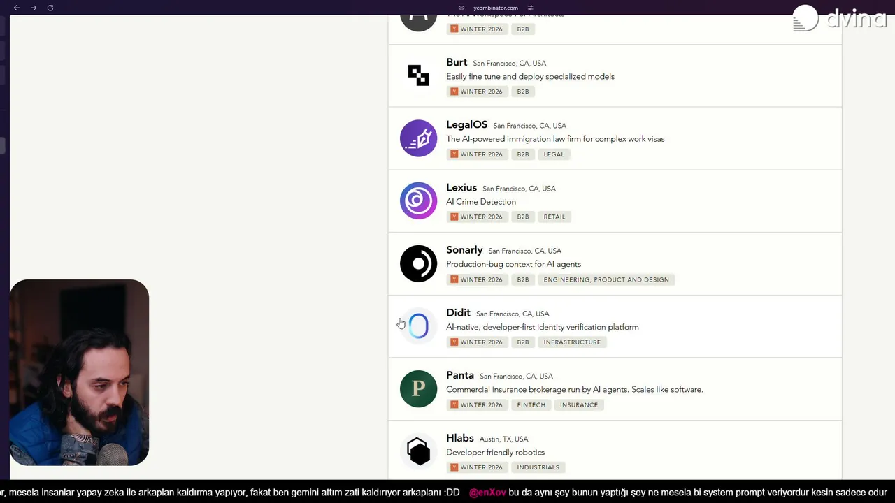The image size is (895, 503).
Task: Click the Industrials tag on Hlabs
Action: coord(538,467)
